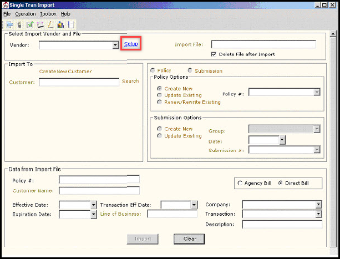Click the Setup link next to Vendor
The height and width of the screenshot is (259, 340).
[130, 44]
